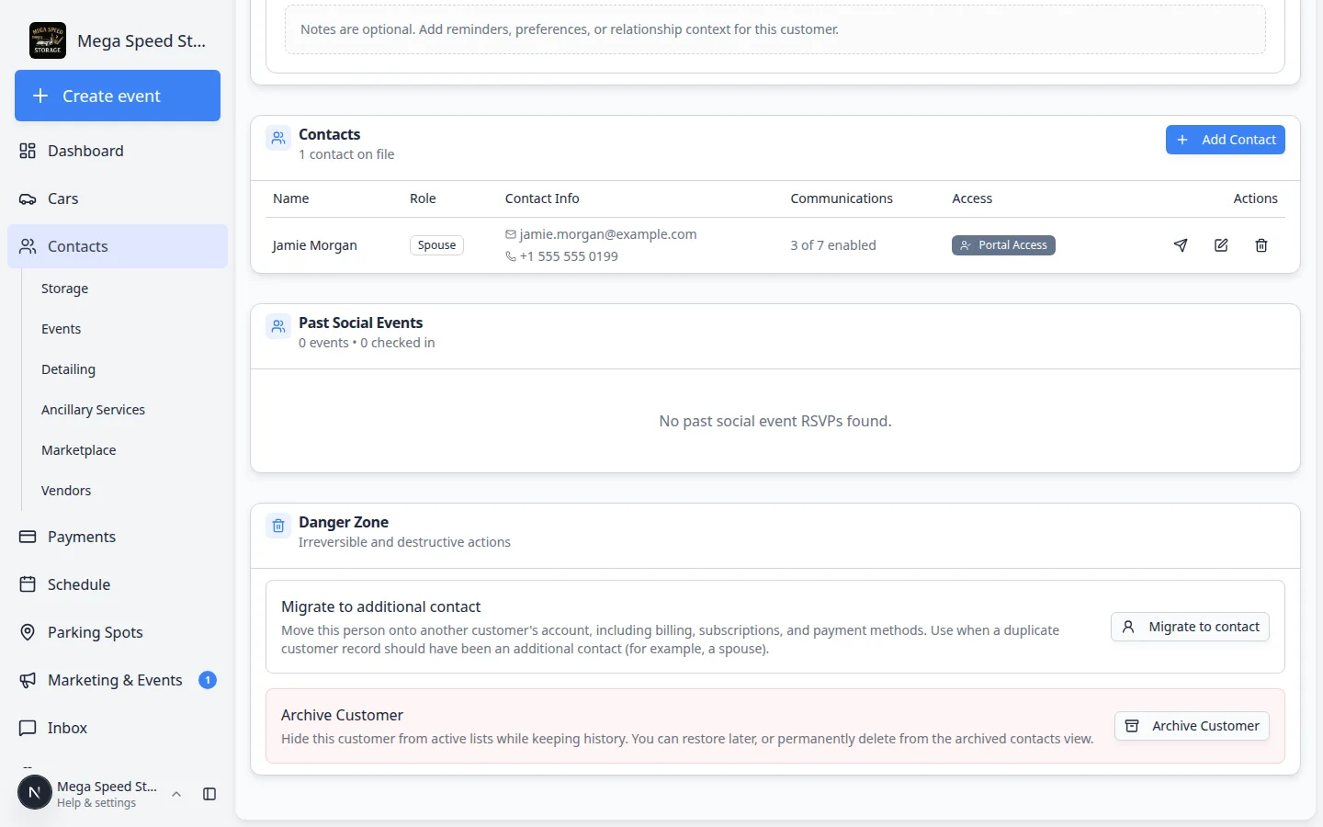
Task: Open Payments section
Action: (x=118, y=537)
